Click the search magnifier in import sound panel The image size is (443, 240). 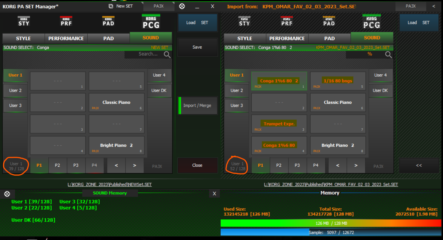pyautogui.click(x=388, y=54)
